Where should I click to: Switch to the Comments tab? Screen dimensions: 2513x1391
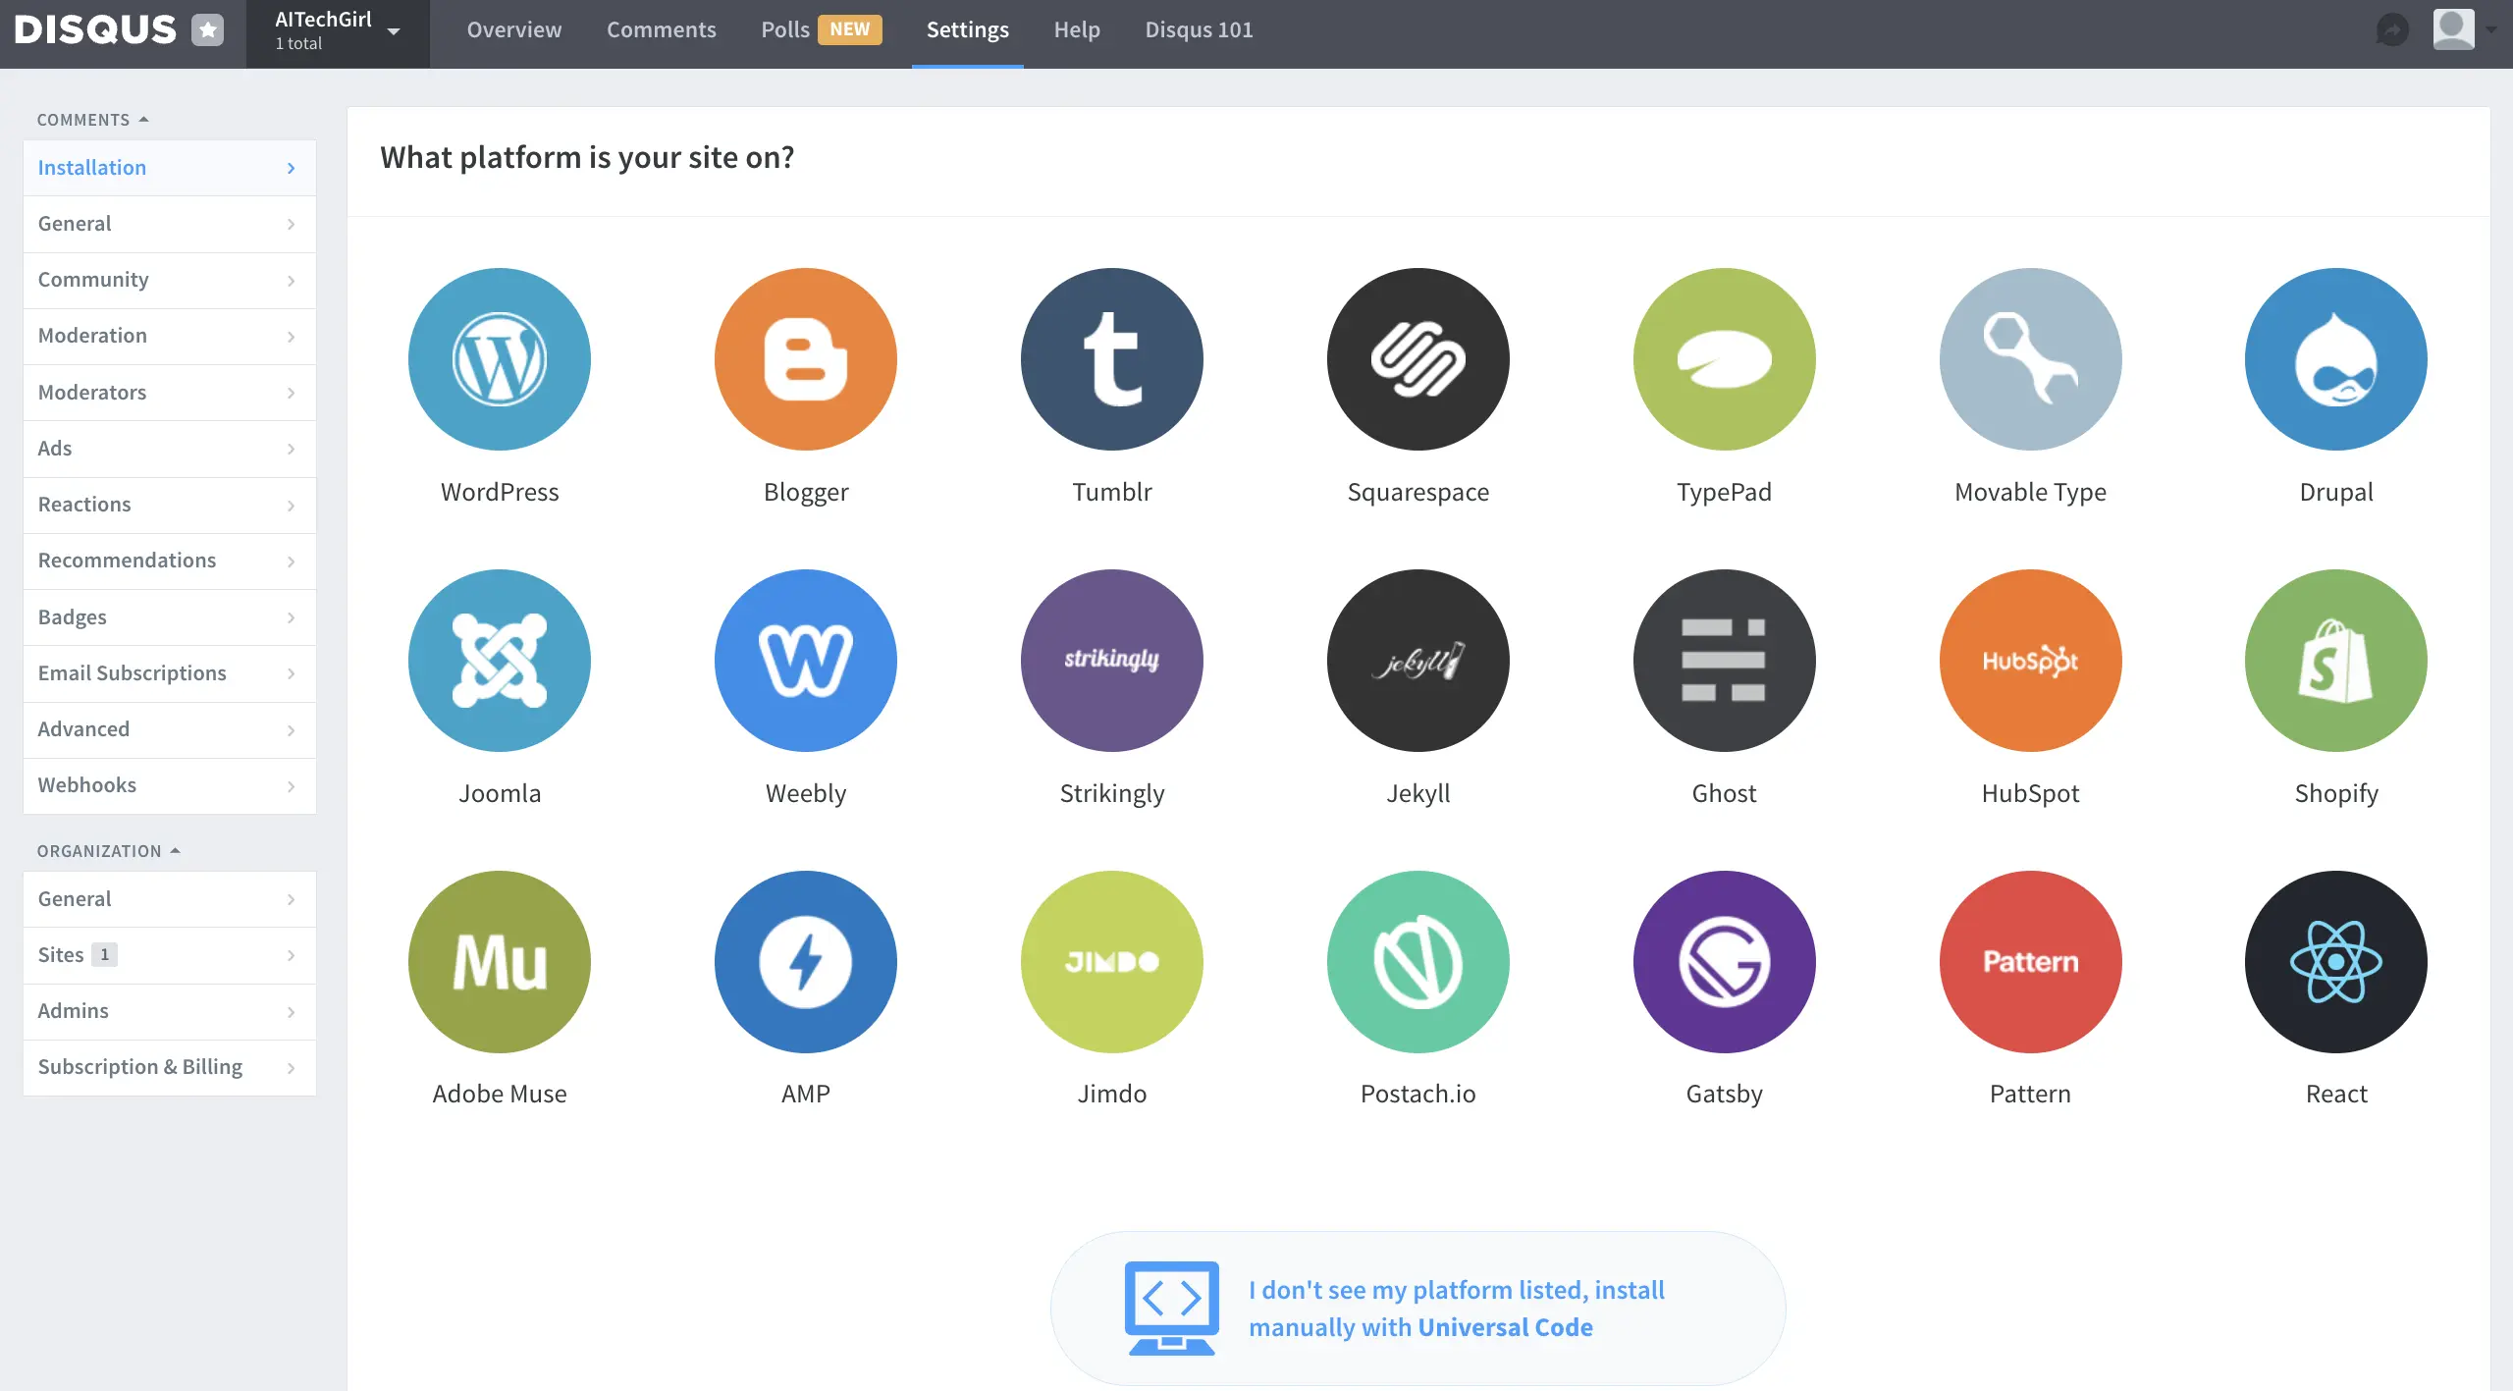pyautogui.click(x=662, y=29)
